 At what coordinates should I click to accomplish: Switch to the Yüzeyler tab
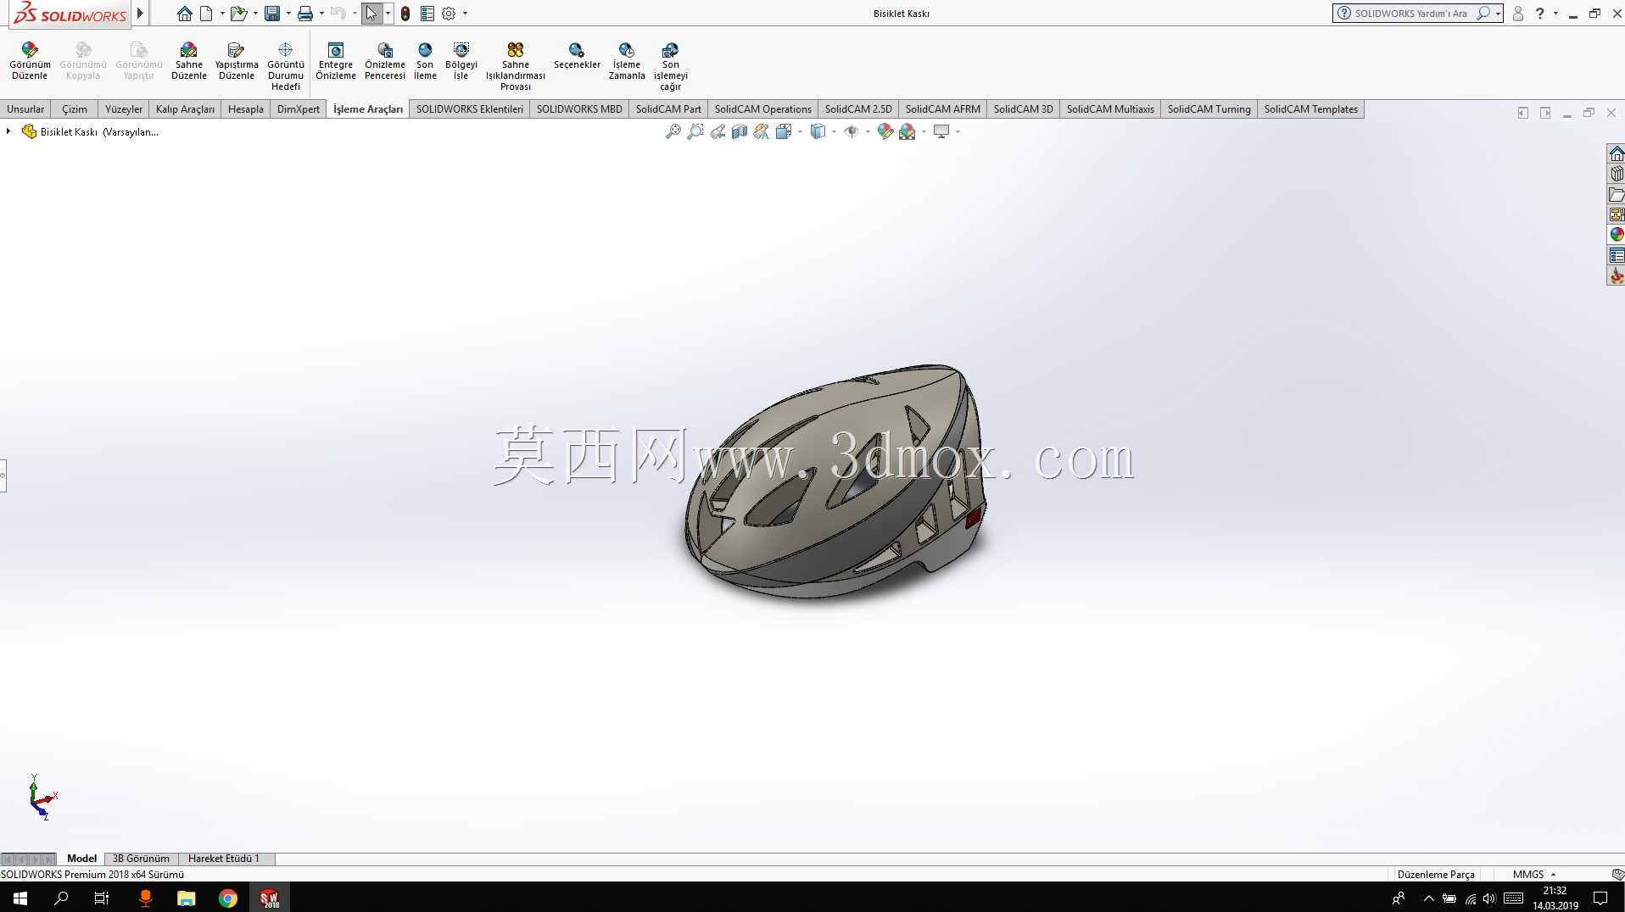[x=124, y=109]
